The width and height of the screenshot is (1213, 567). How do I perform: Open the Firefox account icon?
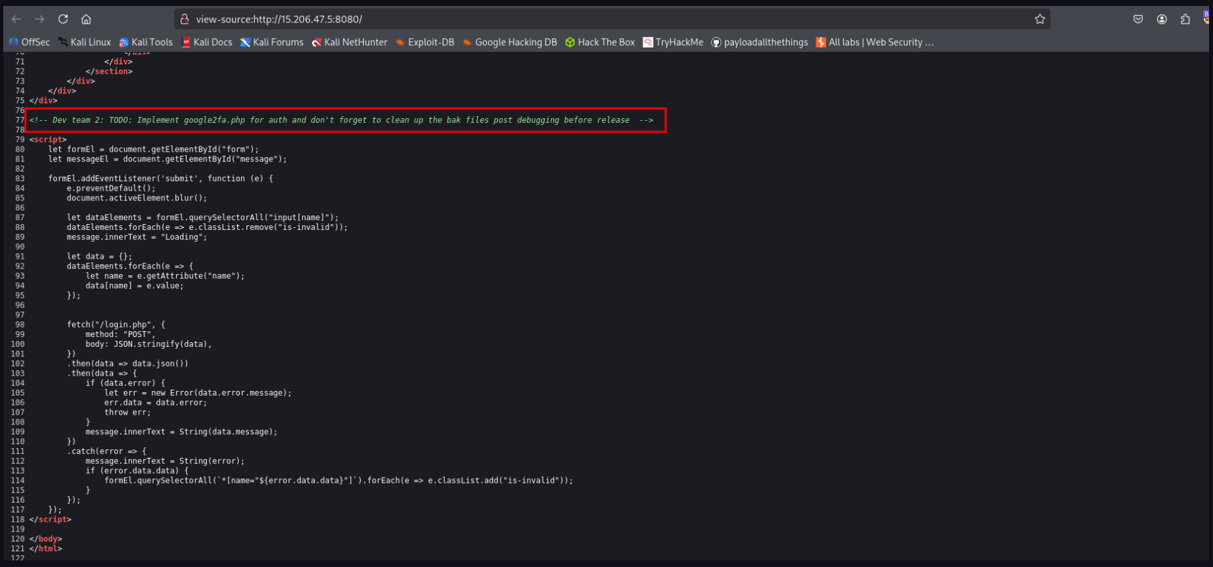point(1162,19)
